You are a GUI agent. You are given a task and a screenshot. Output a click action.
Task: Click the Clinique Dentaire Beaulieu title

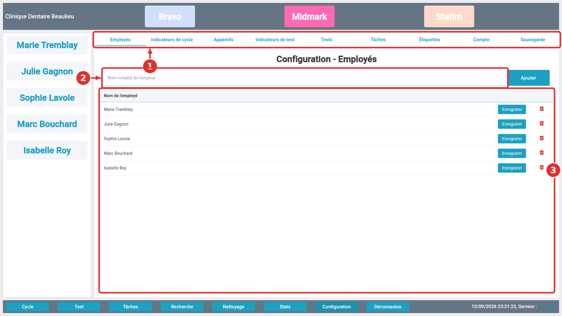40,16
